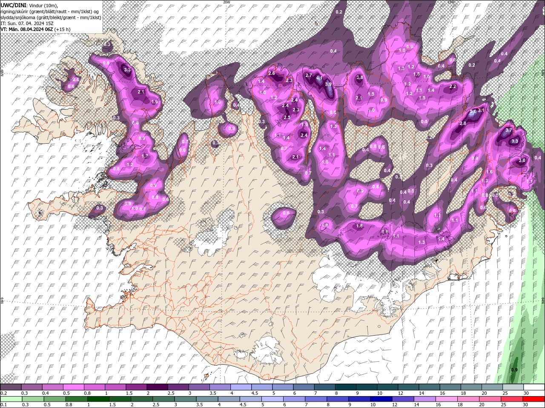Screen dimensions: 545x408
Task: Click the 4.1 snowfall value on map
Action: pyautogui.click(x=319, y=78)
